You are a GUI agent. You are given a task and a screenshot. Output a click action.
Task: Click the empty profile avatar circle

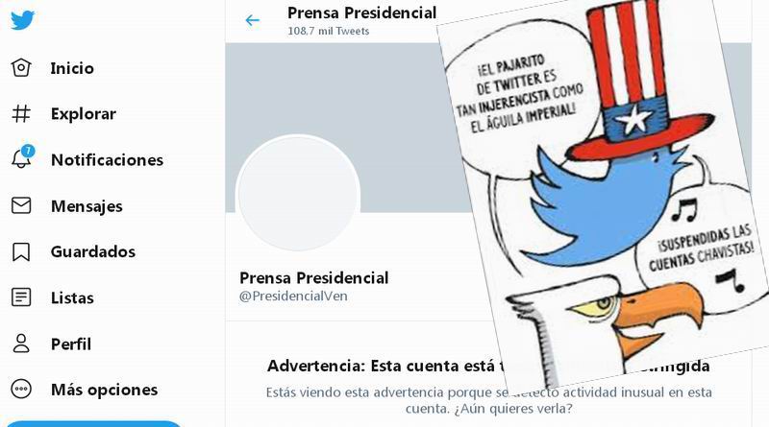coord(298,194)
